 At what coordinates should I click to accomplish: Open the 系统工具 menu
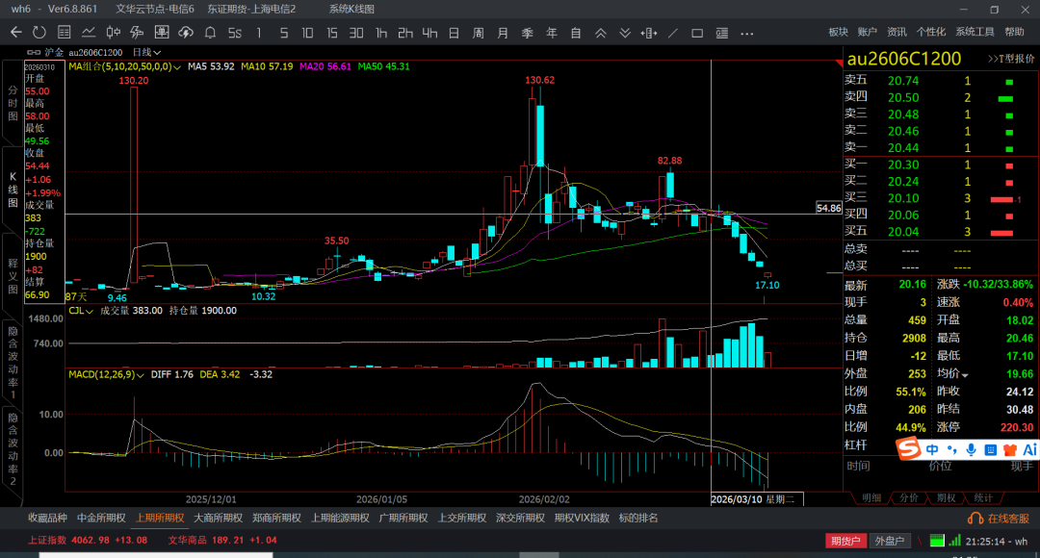[x=975, y=32]
